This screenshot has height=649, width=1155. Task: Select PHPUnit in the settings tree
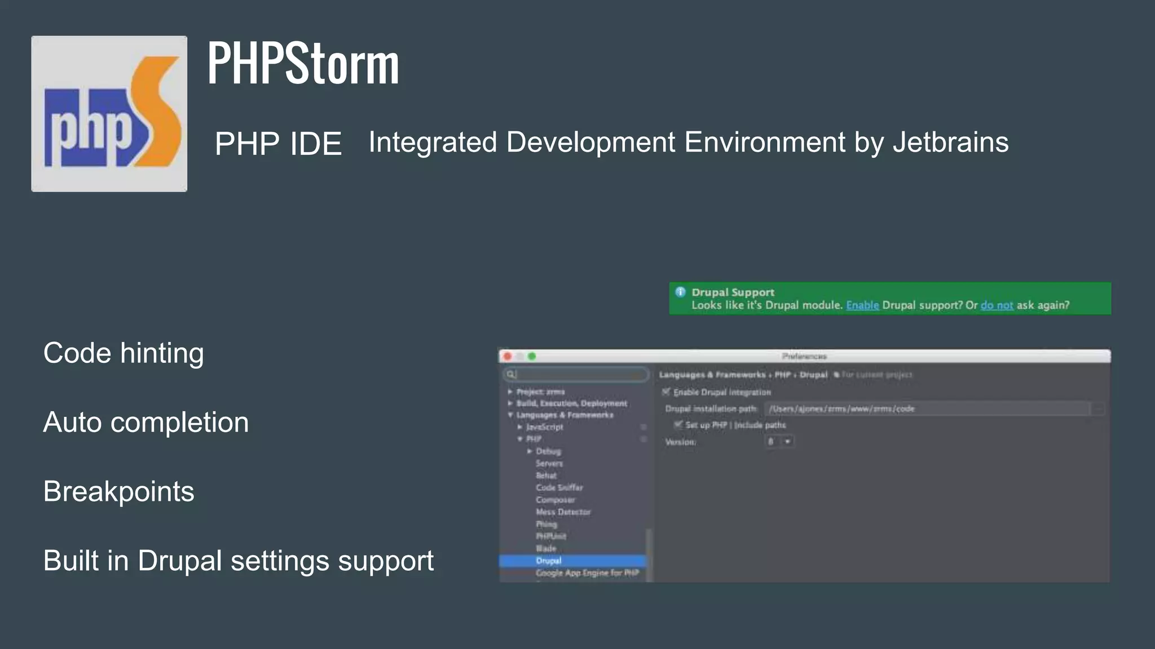(x=551, y=536)
